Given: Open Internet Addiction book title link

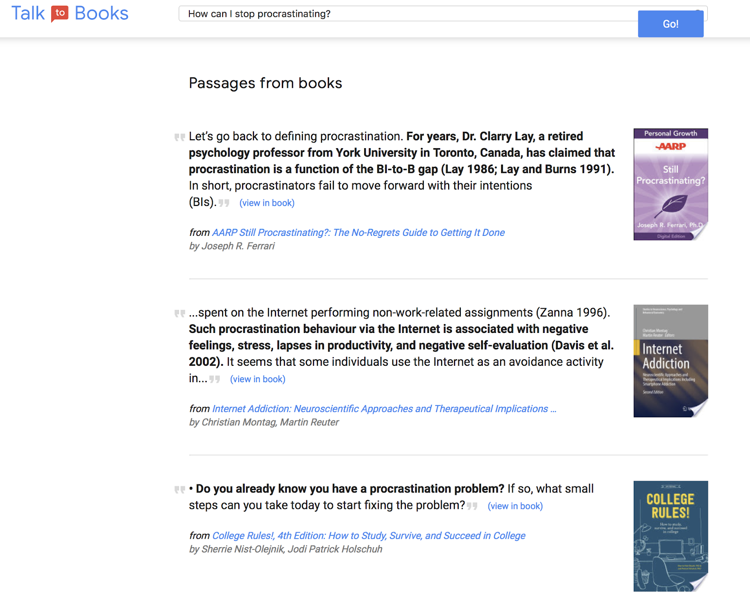Looking at the screenshot, I should pos(384,409).
